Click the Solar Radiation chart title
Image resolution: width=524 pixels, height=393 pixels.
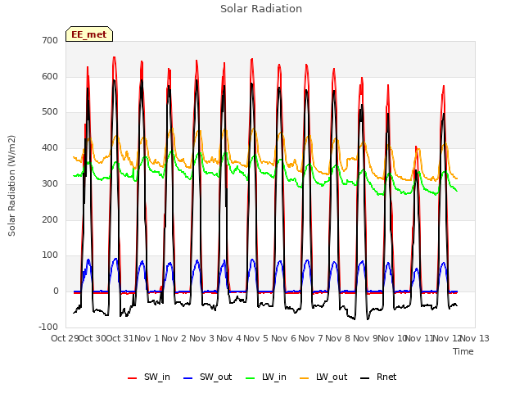[261, 9]
